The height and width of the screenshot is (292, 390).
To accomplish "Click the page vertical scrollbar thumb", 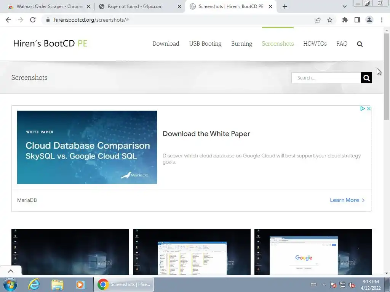I will (x=387, y=76).
